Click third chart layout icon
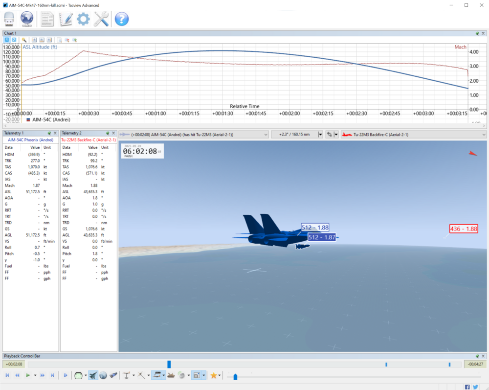 coord(49,40)
